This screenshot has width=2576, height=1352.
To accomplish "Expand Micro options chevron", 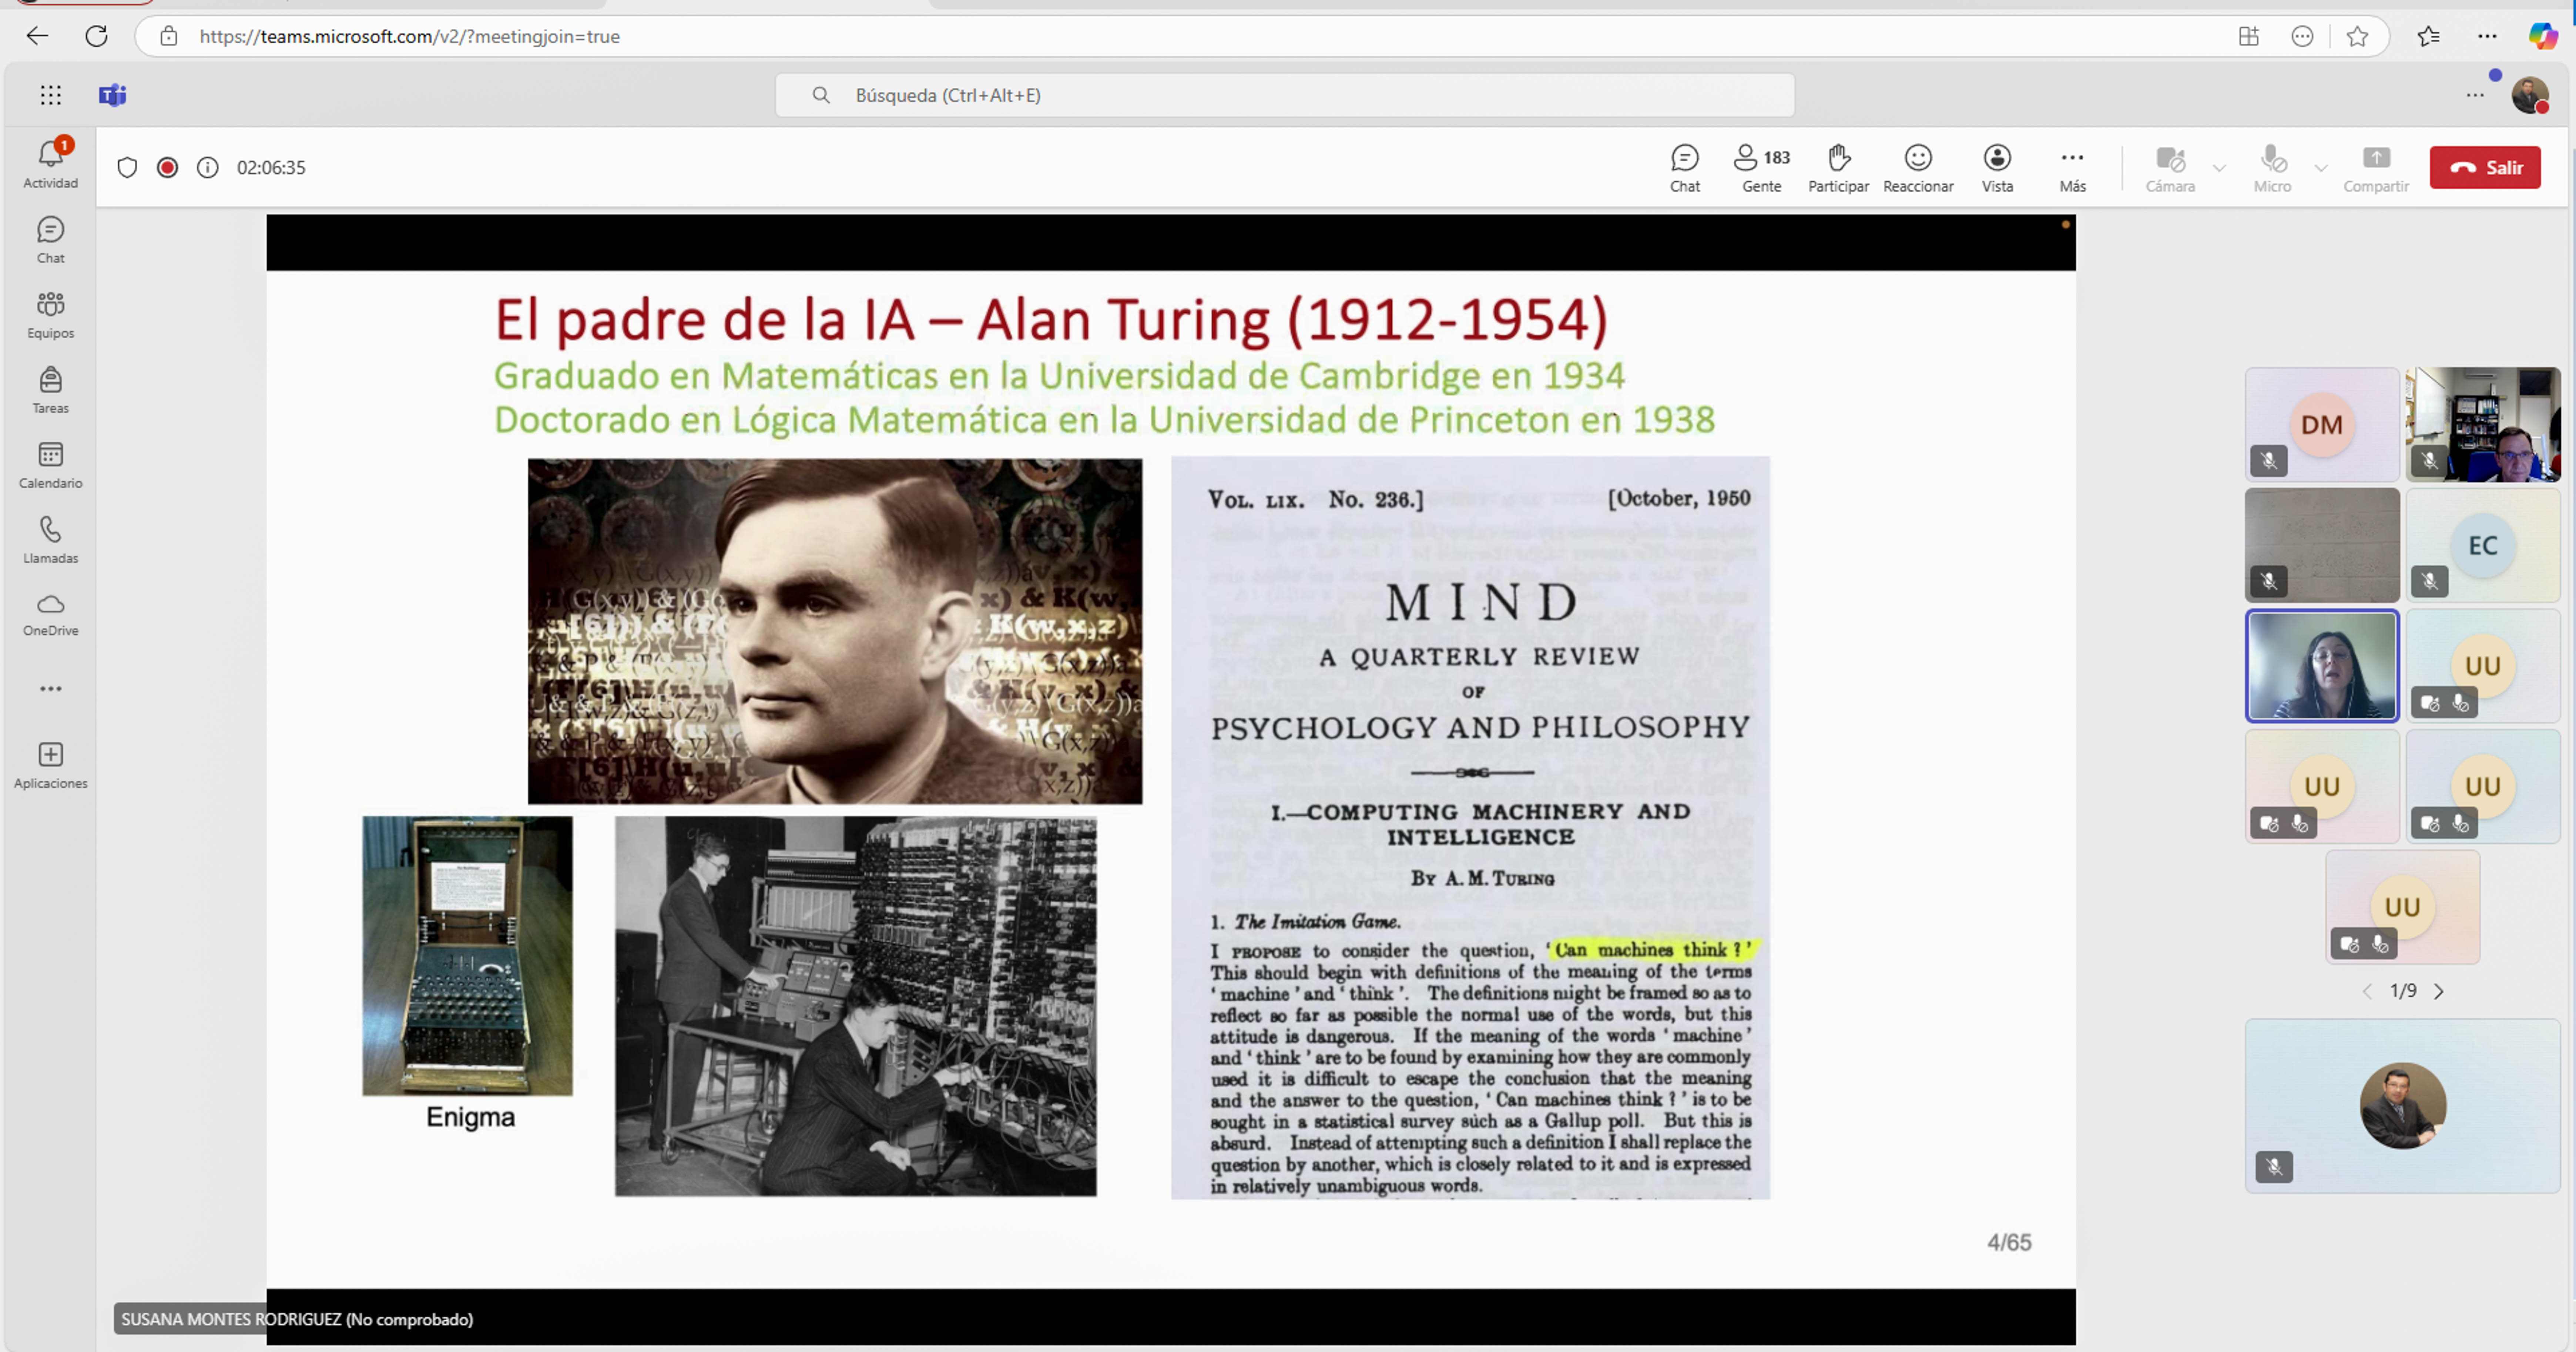I will pyautogui.click(x=2321, y=168).
